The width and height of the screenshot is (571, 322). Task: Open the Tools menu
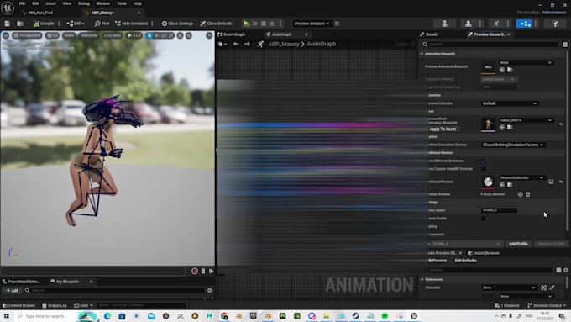click(122, 3)
